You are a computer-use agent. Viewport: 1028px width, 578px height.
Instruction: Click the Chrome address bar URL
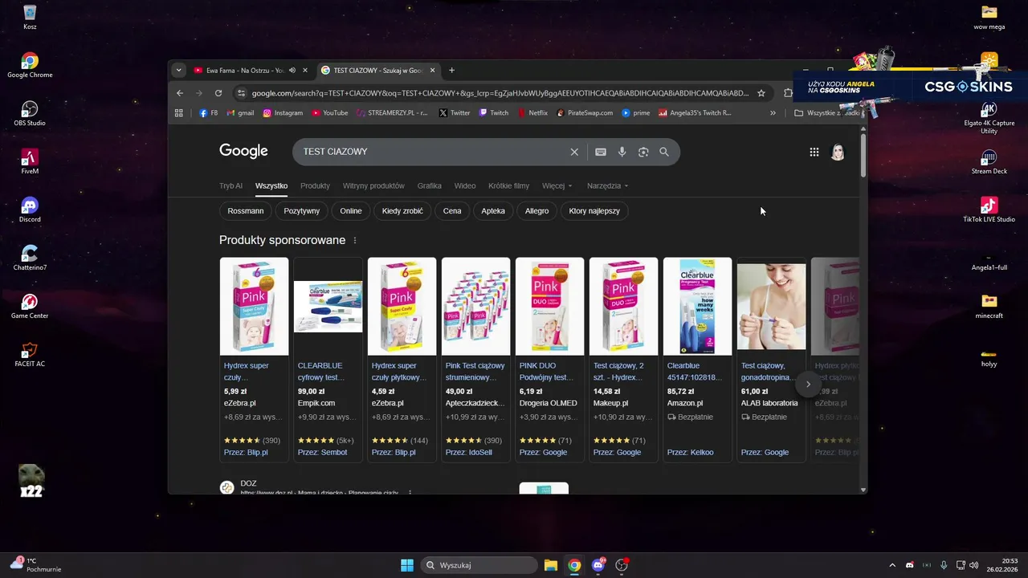[500, 92]
